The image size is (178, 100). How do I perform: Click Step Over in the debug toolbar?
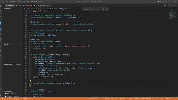tap(89, 9)
